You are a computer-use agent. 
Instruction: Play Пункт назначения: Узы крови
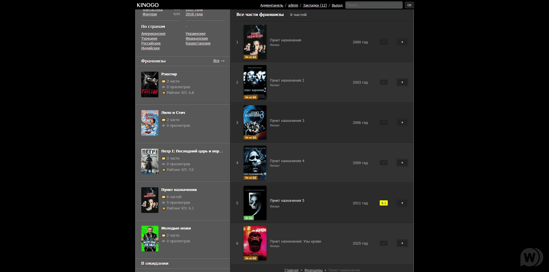pyautogui.click(x=402, y=243)
